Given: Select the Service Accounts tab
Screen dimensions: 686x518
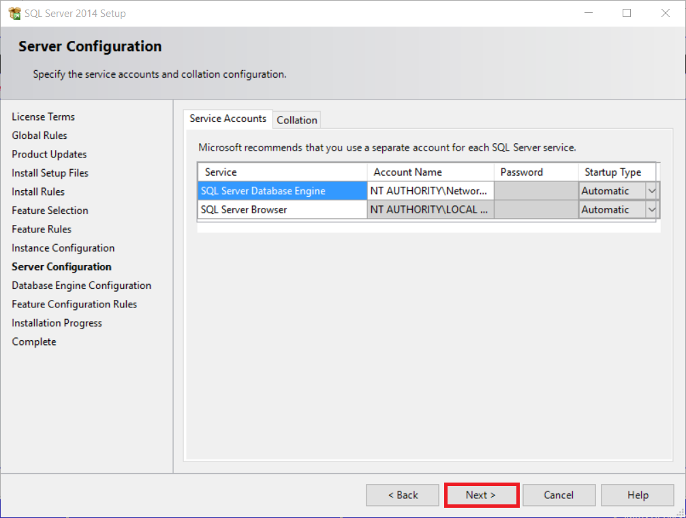Looking at the screenshot, I should (228, 119).
